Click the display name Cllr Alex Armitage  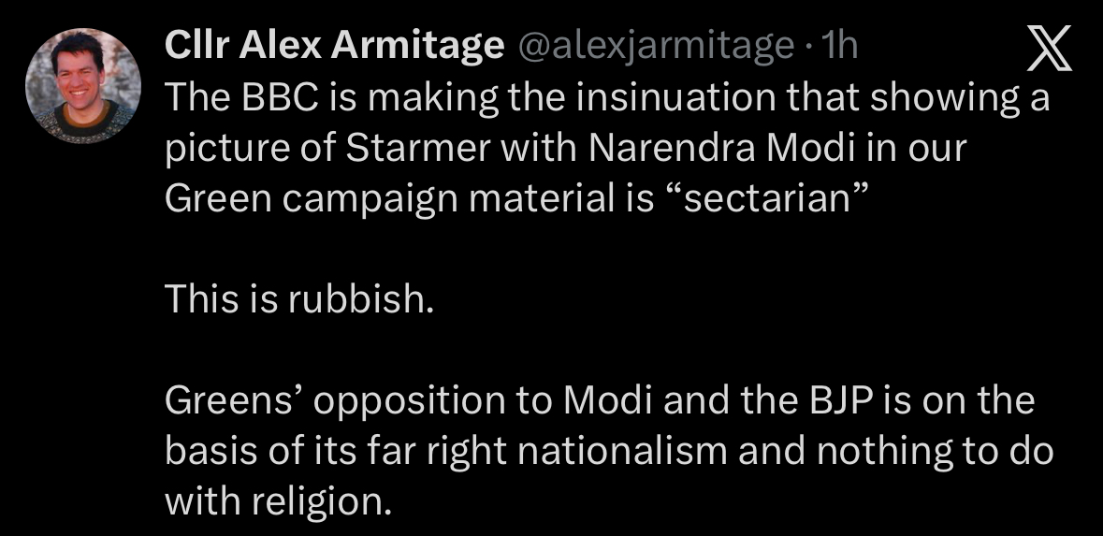pos(334,46)
